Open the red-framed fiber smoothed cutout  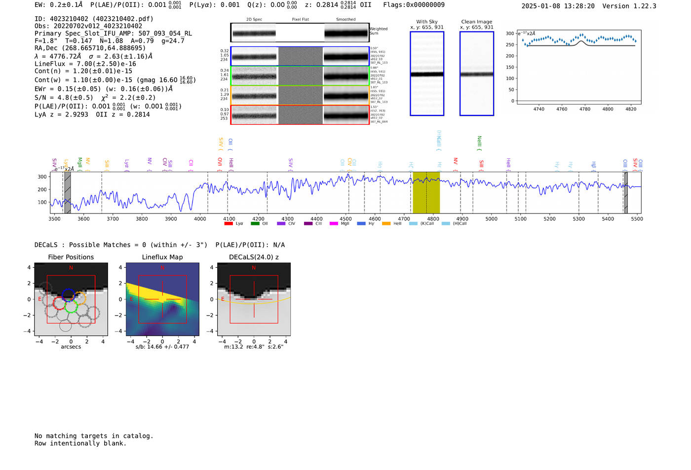(x=346, y=115)
